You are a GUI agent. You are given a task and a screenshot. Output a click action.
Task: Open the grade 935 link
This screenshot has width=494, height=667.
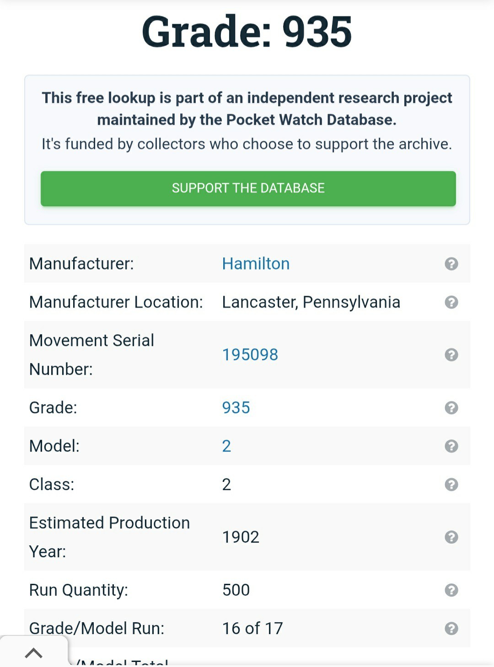pos(236,408)
